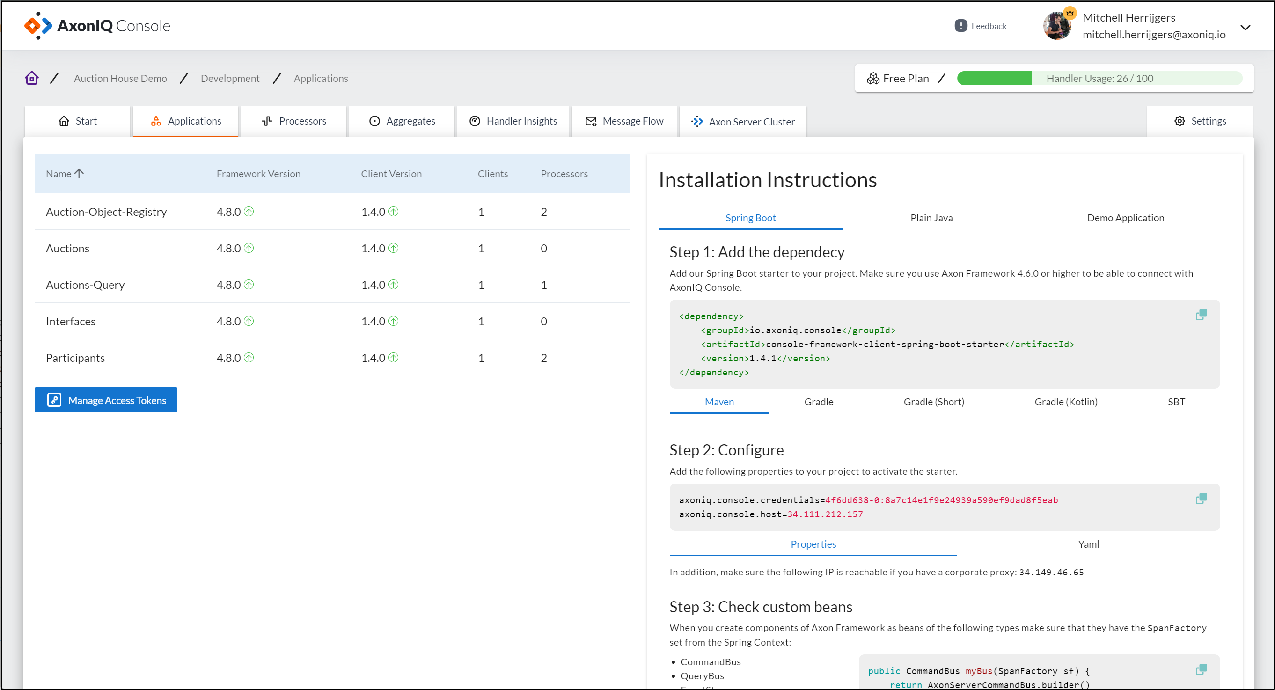Open Development breadcrumb link
Viewport: 1275px width, 690px height.
[x=230, y=78]
